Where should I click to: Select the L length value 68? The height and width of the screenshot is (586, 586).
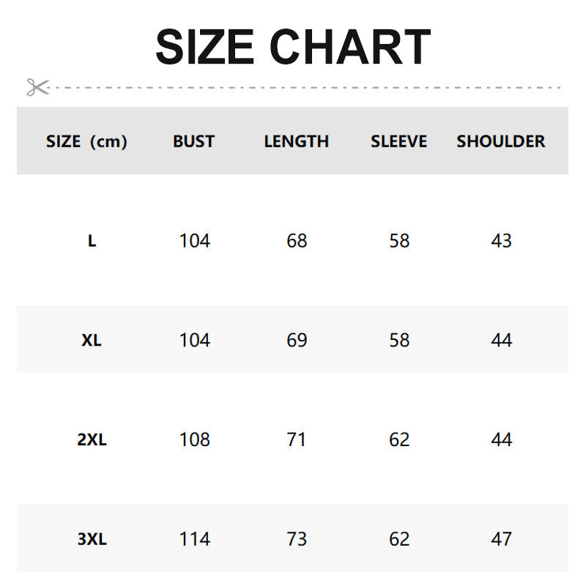tap(297, 241)
